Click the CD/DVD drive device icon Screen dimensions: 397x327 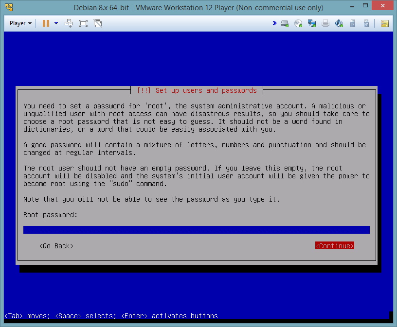298,23
